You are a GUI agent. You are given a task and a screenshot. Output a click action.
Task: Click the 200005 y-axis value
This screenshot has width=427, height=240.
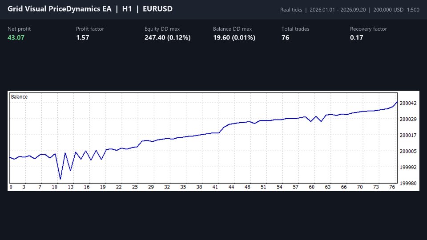[x=408, y=151]
